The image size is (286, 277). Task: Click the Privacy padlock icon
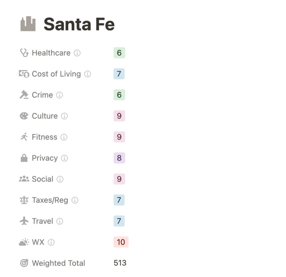[24, 158]
